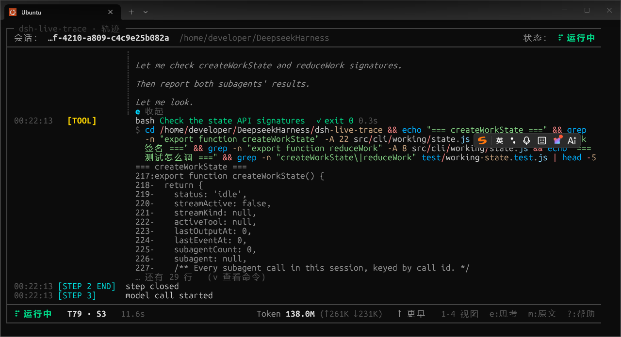Click '?:帮助' help hint
The width and height of the screenshot is (621, 337).
[x=581, y=314]
